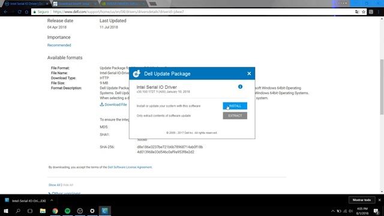
Task: Show hidden system tray icons
Action: click(333, 211)
